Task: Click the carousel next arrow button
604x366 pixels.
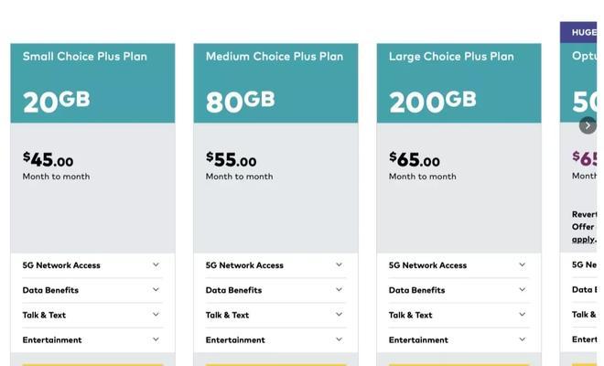Action: [588, 125]
